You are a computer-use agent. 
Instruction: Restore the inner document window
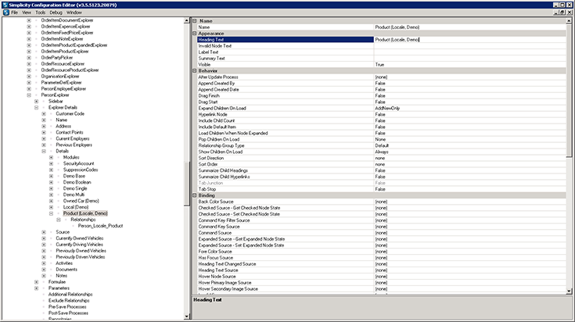coord(562,13)
